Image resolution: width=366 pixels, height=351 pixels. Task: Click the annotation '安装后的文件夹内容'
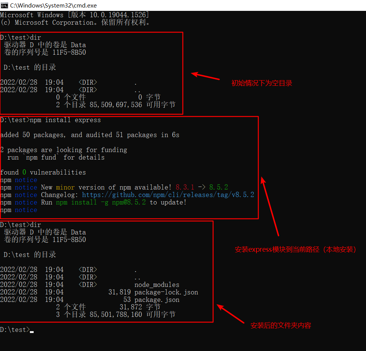(281, 326)
